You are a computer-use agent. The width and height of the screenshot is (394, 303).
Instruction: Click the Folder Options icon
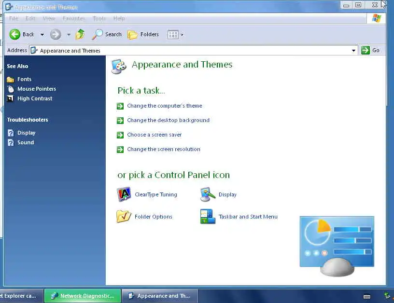tap(124, 216)
